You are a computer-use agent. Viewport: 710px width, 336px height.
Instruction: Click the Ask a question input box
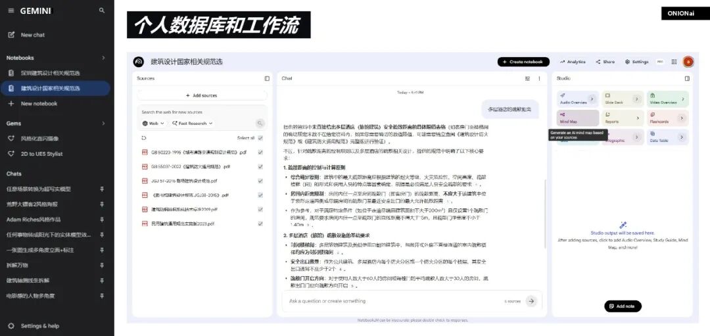pyautogui.click(x=394, y=301)
